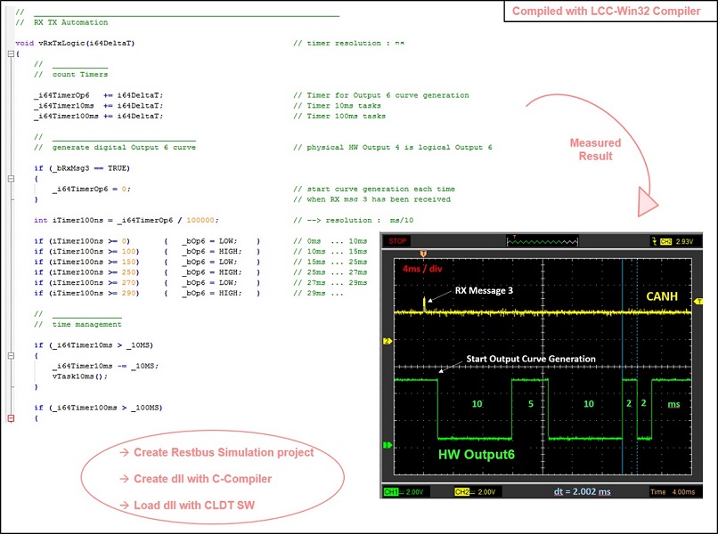The width and height of the screenshot is (718, 534).
Task: Click the if (iTimer100ns >= 250) line
Action: click(x=147, y=272)
